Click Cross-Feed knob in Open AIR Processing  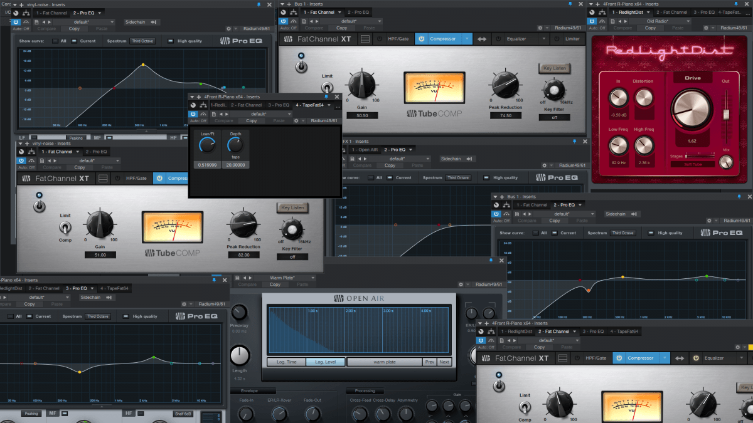(x=360, y=414)
